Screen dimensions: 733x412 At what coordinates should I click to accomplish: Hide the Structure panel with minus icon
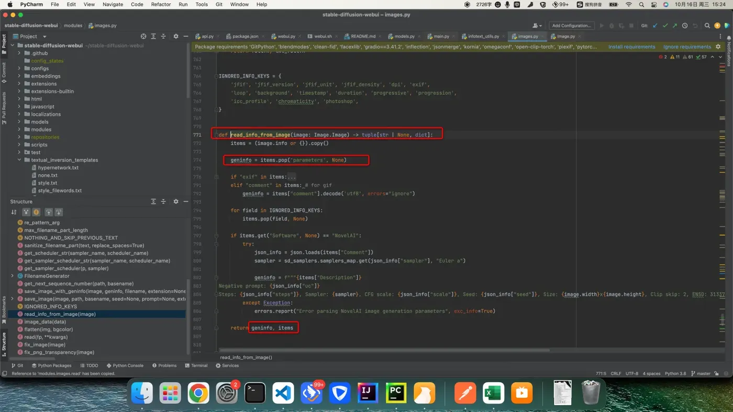pos(185,201)
